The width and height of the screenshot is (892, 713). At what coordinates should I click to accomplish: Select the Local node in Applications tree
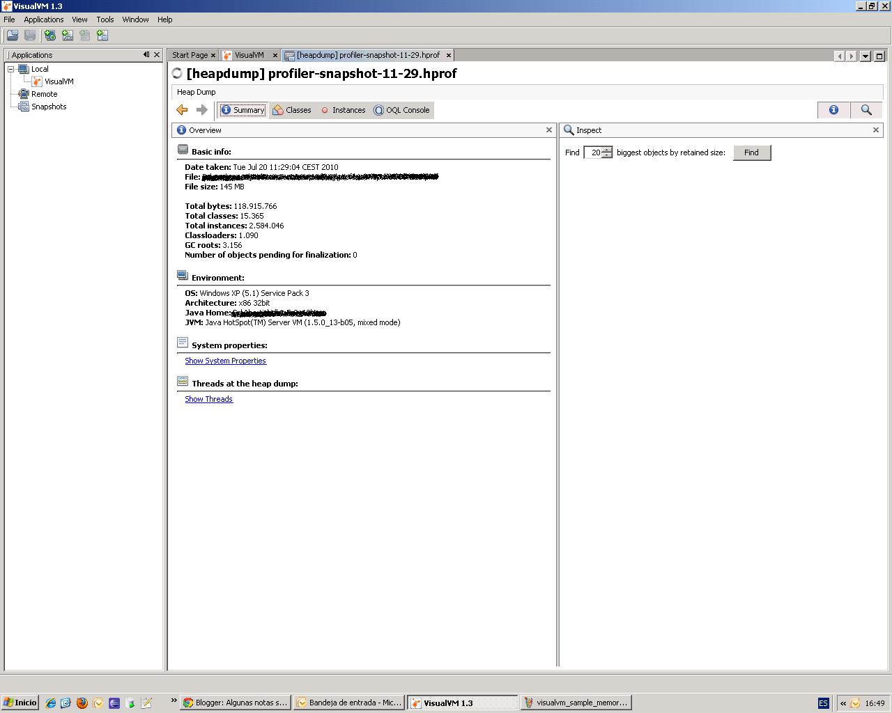(40, 69)
